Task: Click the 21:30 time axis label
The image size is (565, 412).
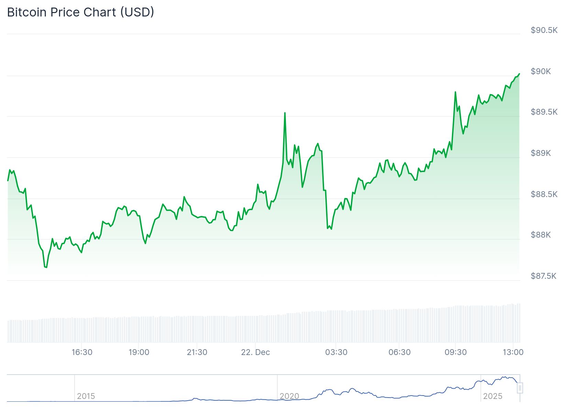Action: (x=197, y=352)
